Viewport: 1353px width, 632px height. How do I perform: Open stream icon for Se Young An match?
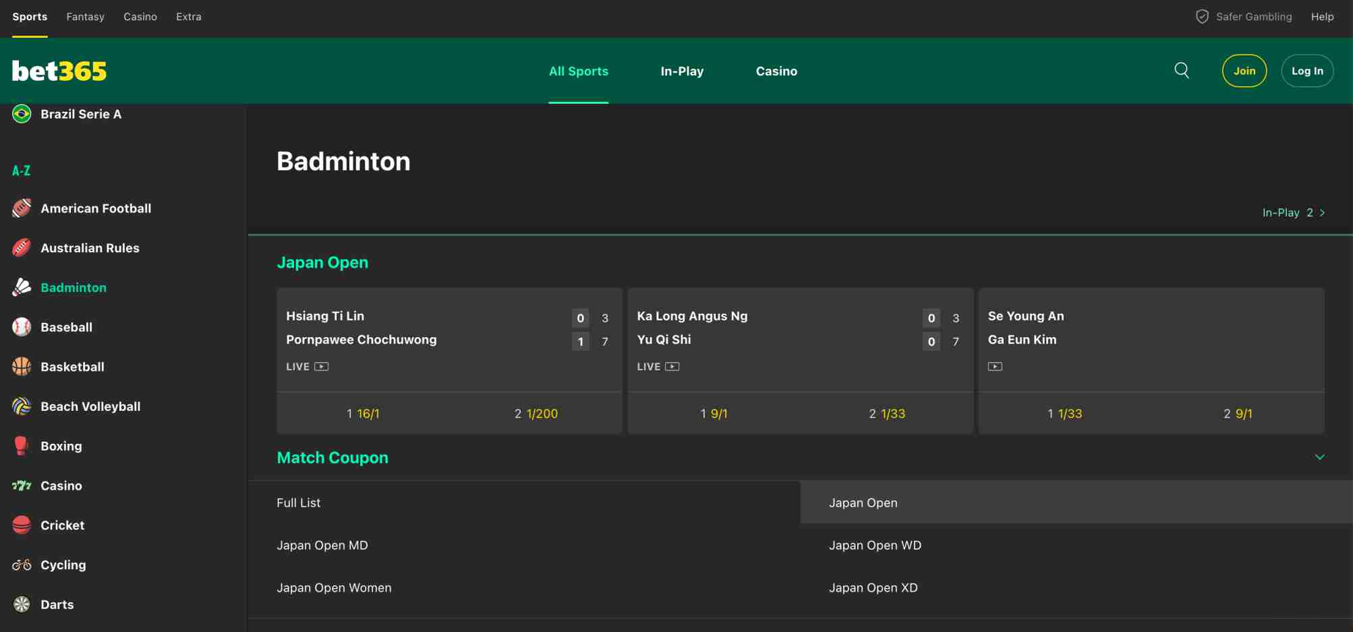click(x=996, y=367)
